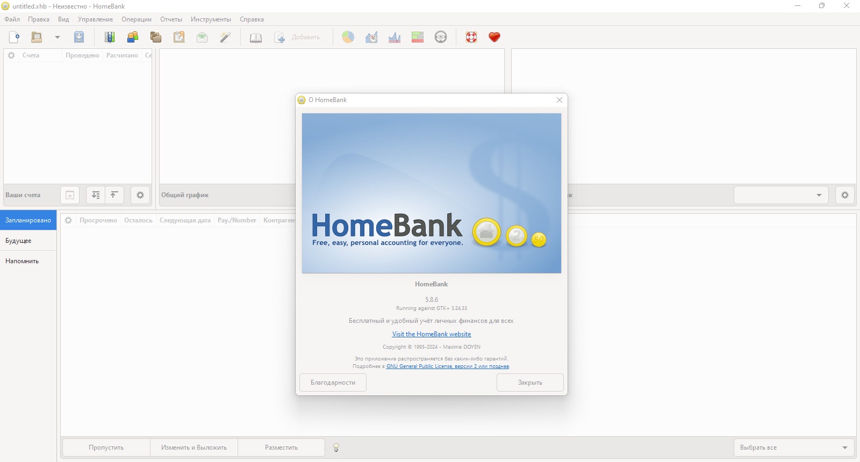Open the scheduled templates calendar icon
The height and width of the screenshot is (462, 860).
tap(179, 37)
